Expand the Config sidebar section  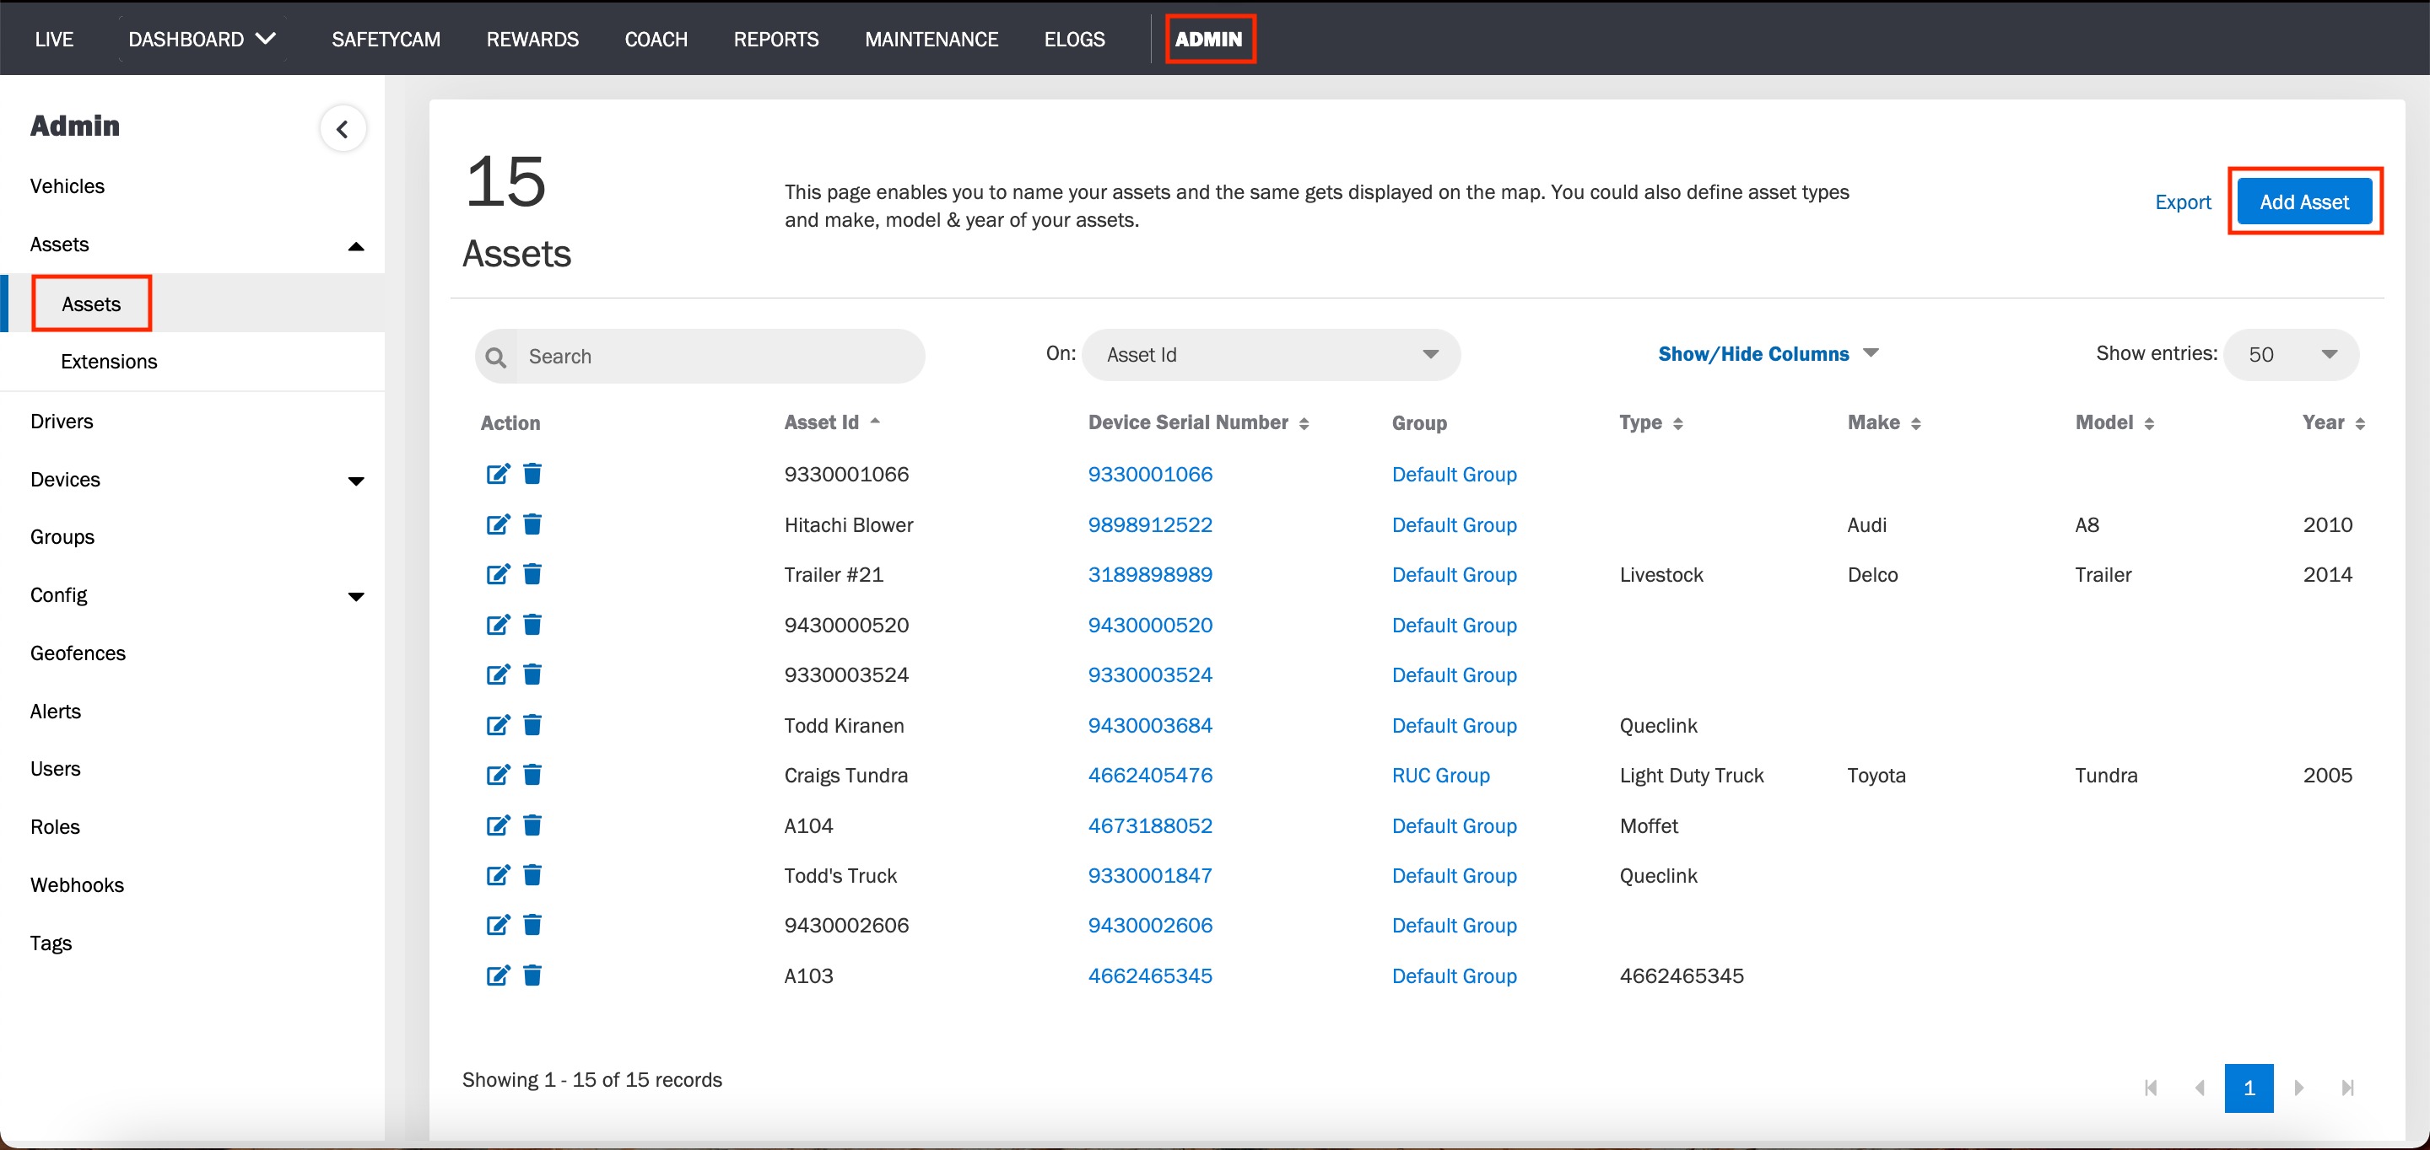355,597
